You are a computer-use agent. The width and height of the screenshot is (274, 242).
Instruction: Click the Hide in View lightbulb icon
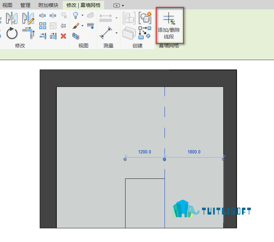pyautogui.click(x=75, y=15)
